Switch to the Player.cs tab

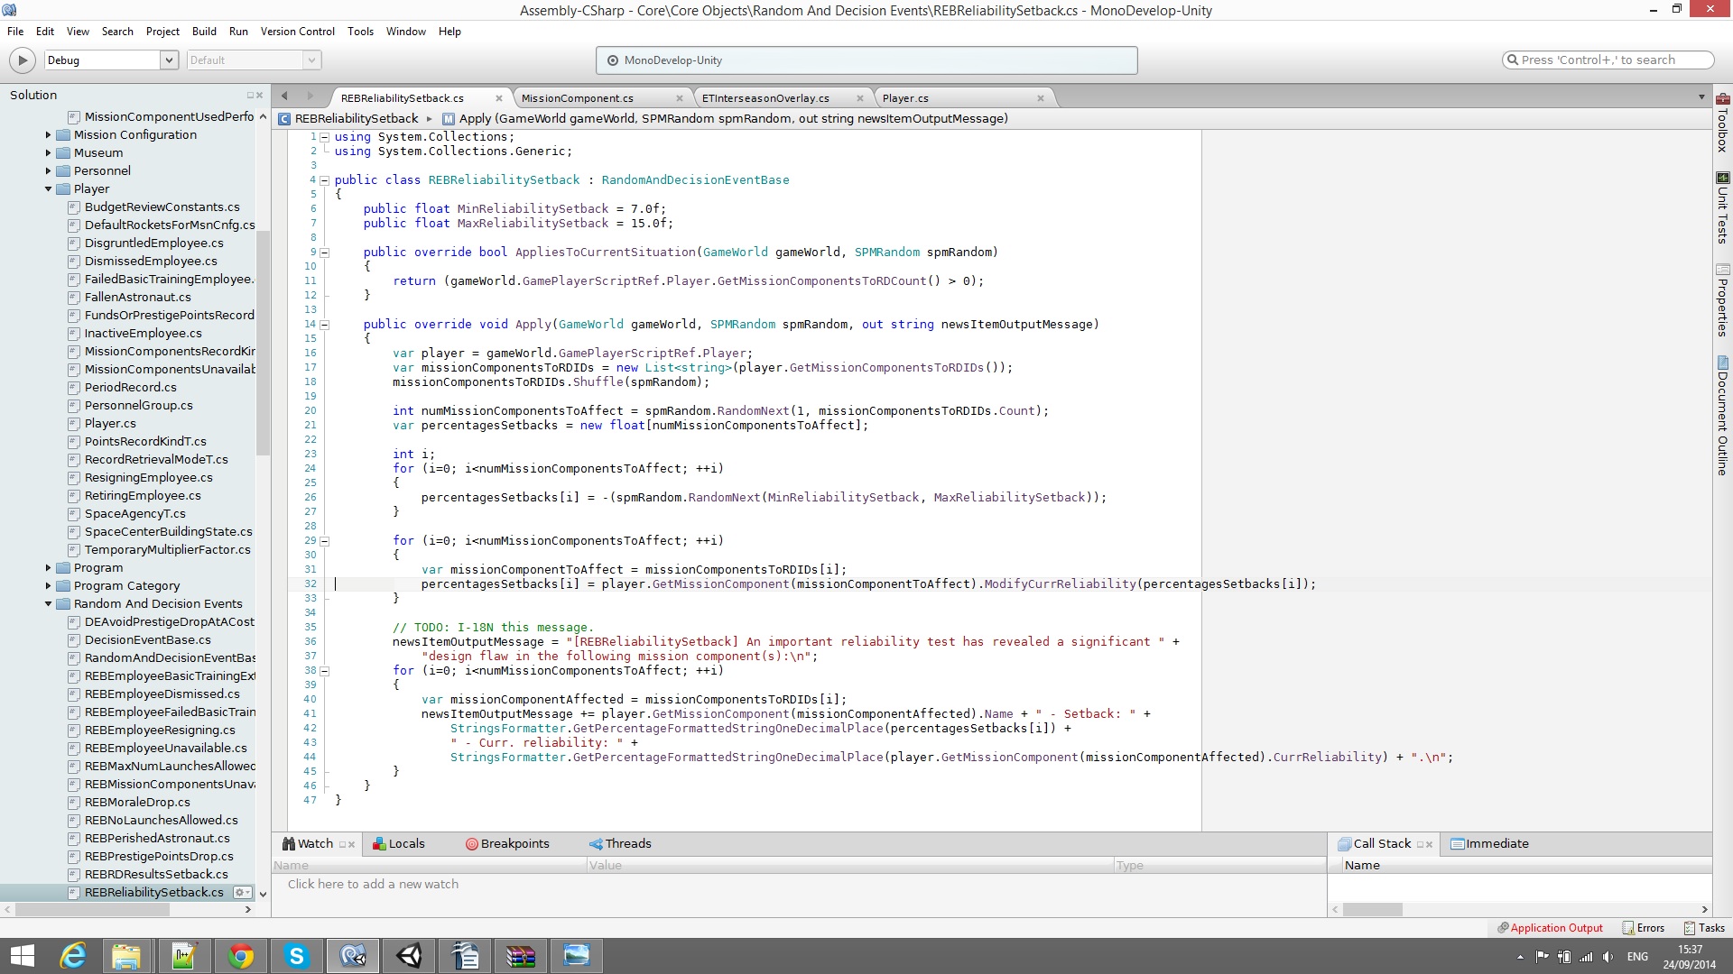[905, 98]
